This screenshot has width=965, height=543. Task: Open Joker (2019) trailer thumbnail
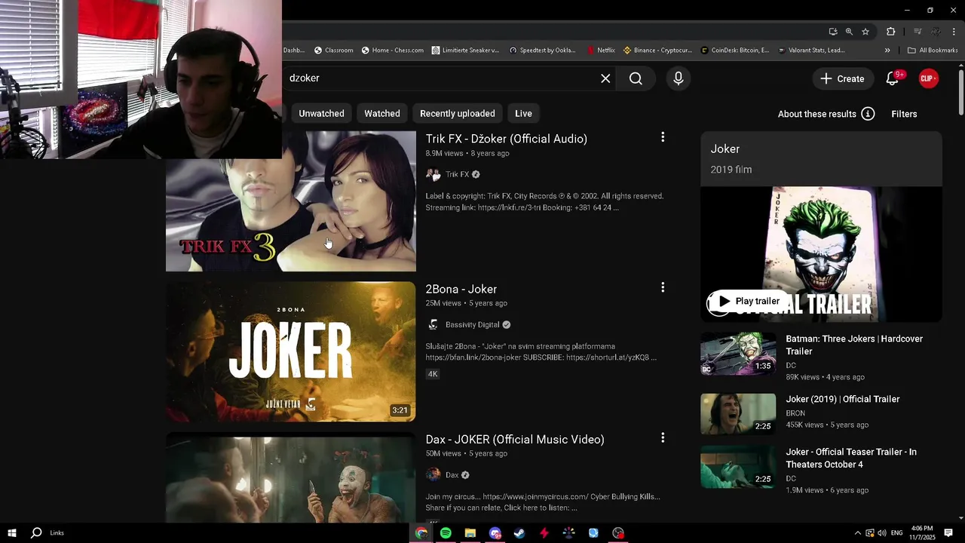pyautogui.click(x=738, y=414)
